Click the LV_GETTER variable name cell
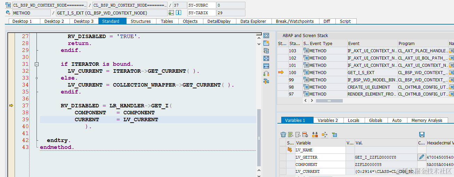 click(320, 157)
